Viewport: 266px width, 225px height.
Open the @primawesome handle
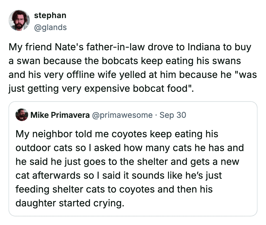[122, 115]
